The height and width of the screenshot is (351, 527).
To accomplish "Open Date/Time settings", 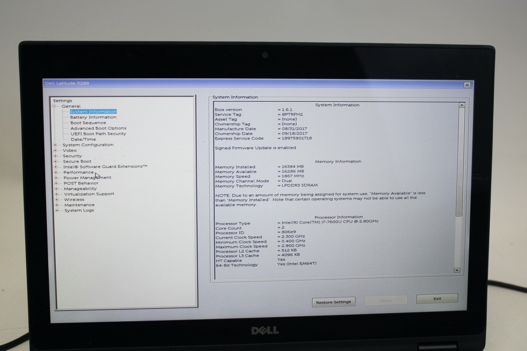I will [x=83, y=139].
